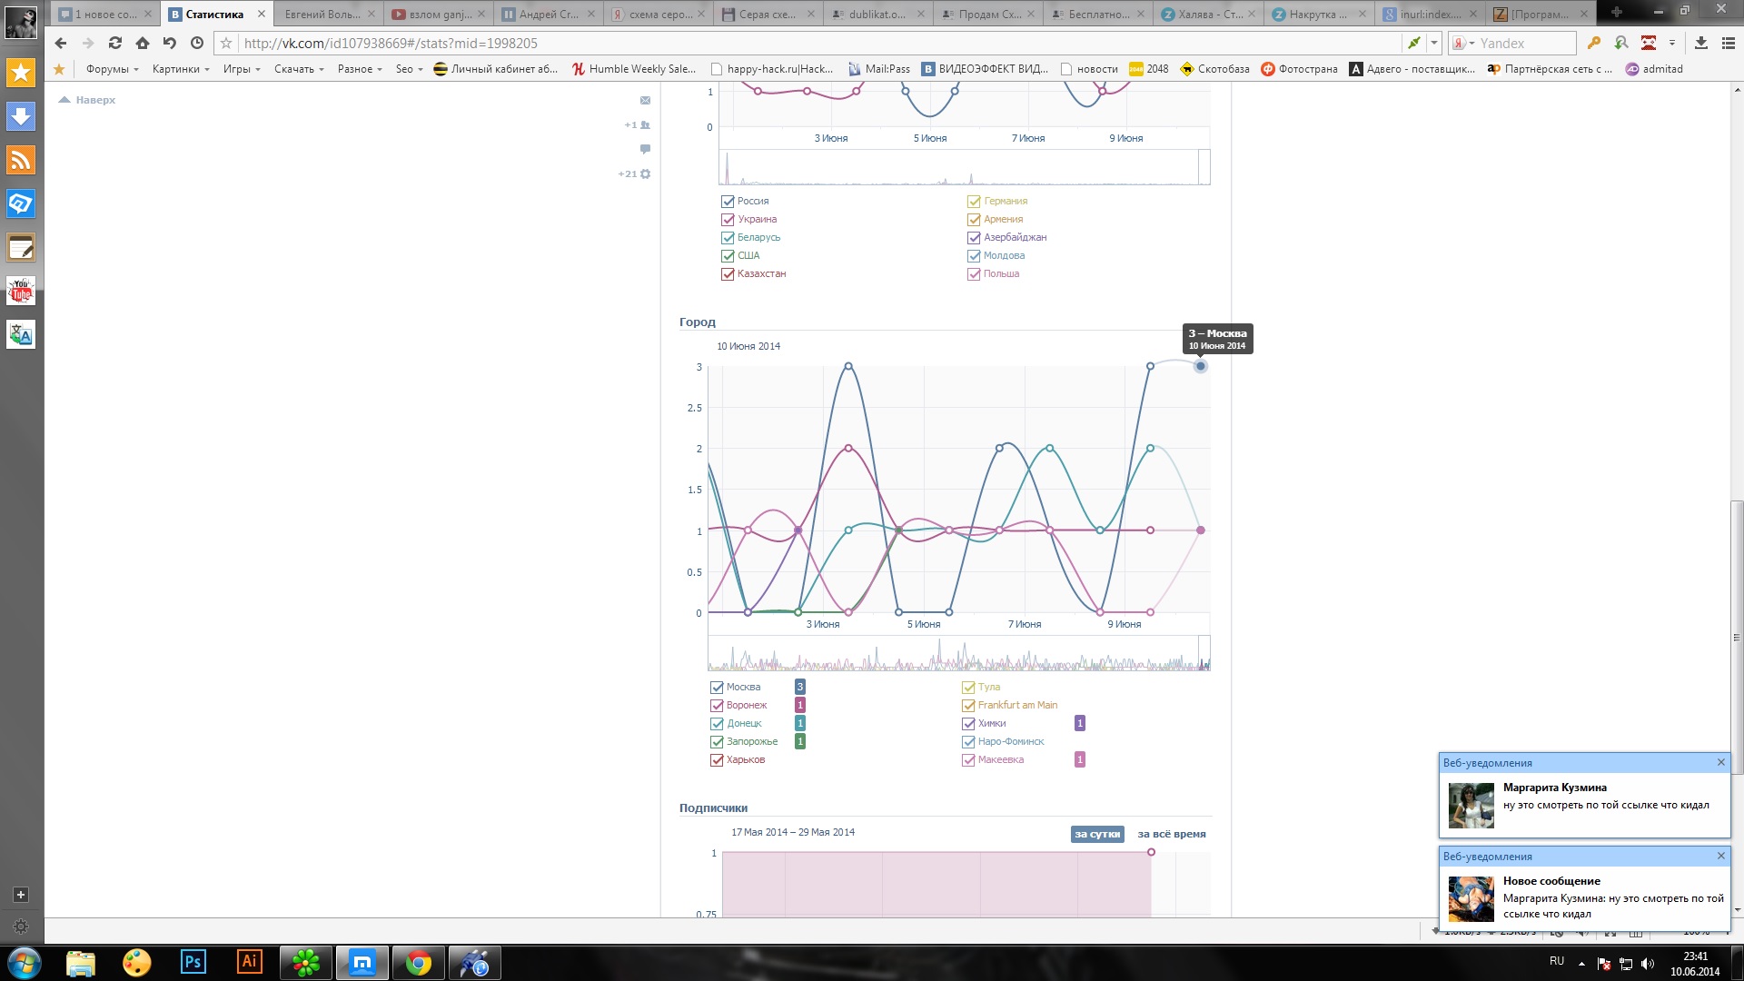The height and width of the screenshot is (981, 1744).
Task: Click the browser reload icon
Action: [x=114, y=43]
